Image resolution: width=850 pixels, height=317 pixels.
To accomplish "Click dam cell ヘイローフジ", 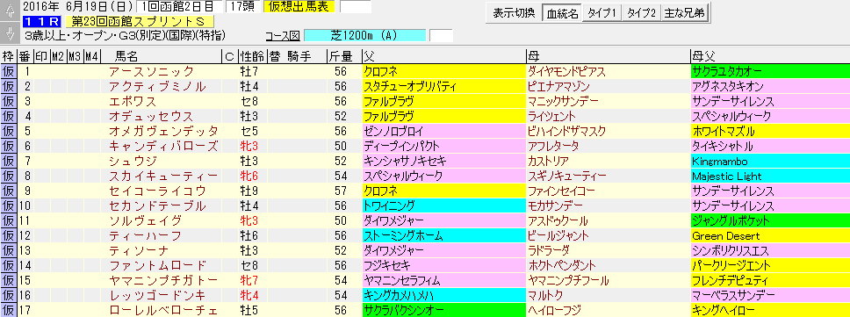I will [x=608, y=311].
